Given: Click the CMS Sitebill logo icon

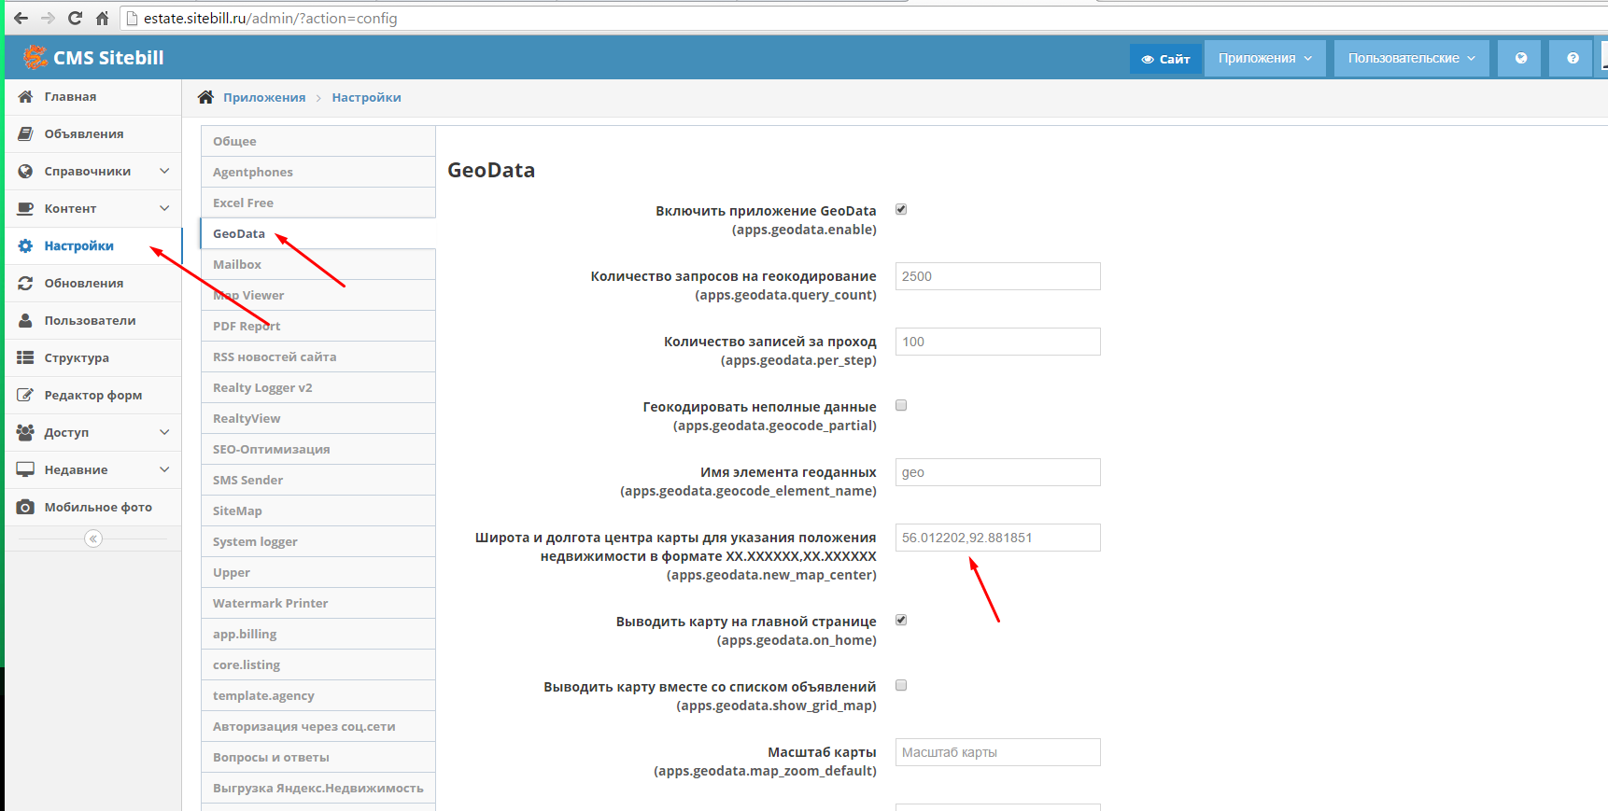Looking at the screenshot, I should point(35,57).
